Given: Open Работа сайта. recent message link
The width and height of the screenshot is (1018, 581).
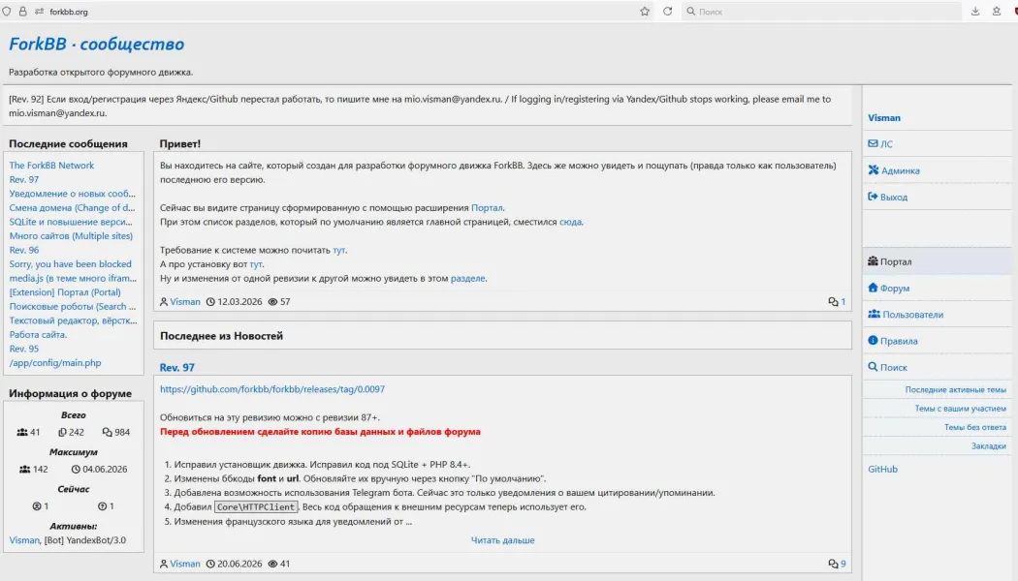Looking at the screenshot, I should [38, 335].
